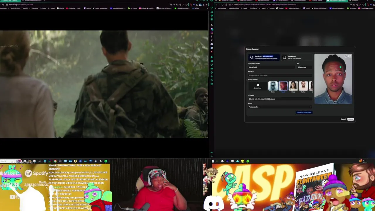Open the workspaces grid icon in browser sidebar
Viewport: 375px width, 211px height.
tap(212, 61)
